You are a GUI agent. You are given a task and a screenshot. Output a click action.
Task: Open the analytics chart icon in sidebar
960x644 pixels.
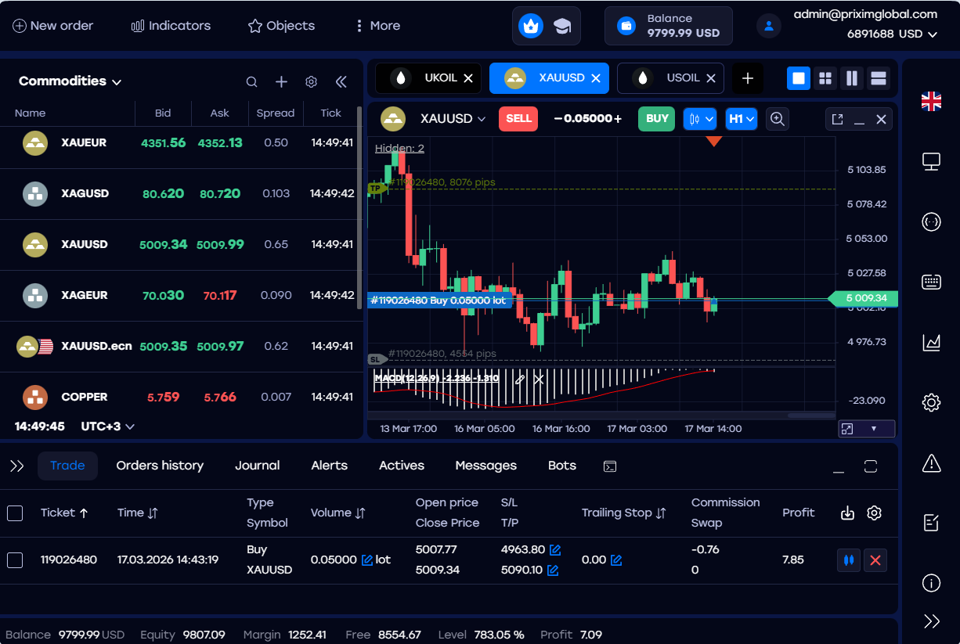[x=931, y=342]
